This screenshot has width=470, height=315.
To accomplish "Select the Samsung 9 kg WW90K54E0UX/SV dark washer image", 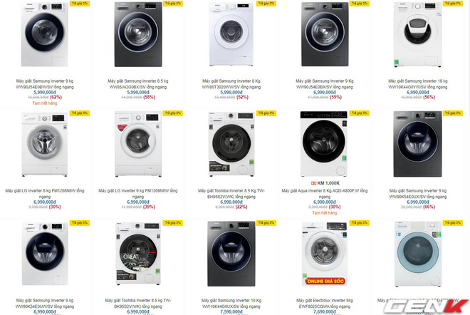I will point(417,144).
